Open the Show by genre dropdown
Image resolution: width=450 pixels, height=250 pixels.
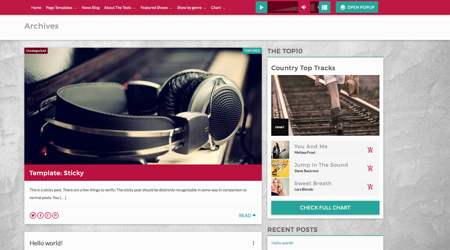pyautogui.click(x=191, y=8)
